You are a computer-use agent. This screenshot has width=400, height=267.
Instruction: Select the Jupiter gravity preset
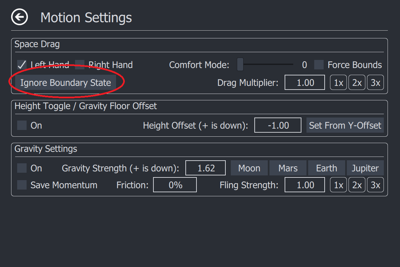(x=365, y=168)
